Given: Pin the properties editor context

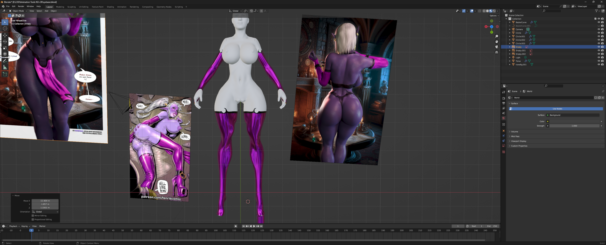Looking at the screenshot, I should (603, 91).
